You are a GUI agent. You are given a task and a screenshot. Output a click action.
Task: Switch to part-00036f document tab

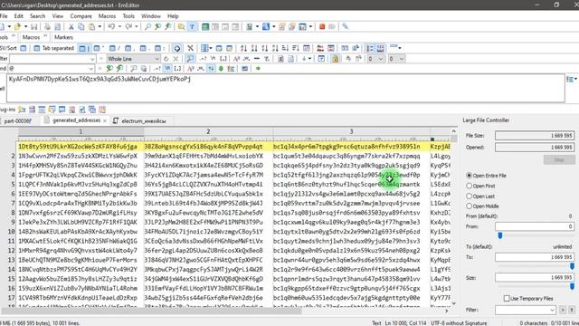coord(18,120)
